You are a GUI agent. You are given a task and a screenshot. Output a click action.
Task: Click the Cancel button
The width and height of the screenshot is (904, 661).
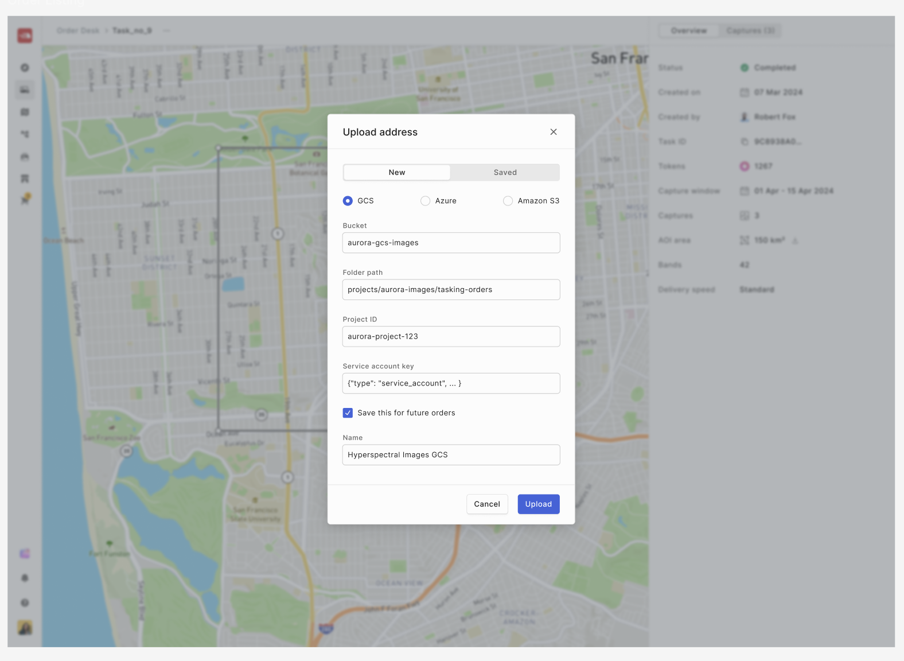coord(487,504)
